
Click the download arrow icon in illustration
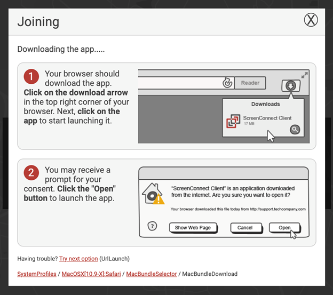(291, 86)
